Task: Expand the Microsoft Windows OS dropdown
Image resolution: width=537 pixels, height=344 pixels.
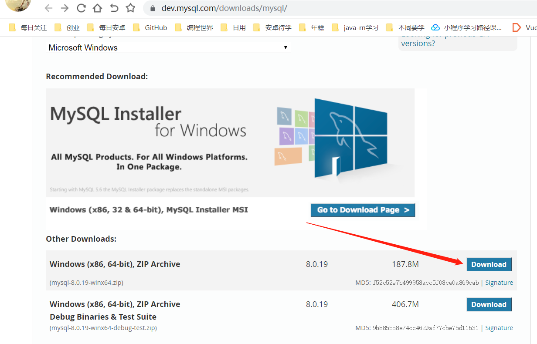Action: click(x=168, y=47)
